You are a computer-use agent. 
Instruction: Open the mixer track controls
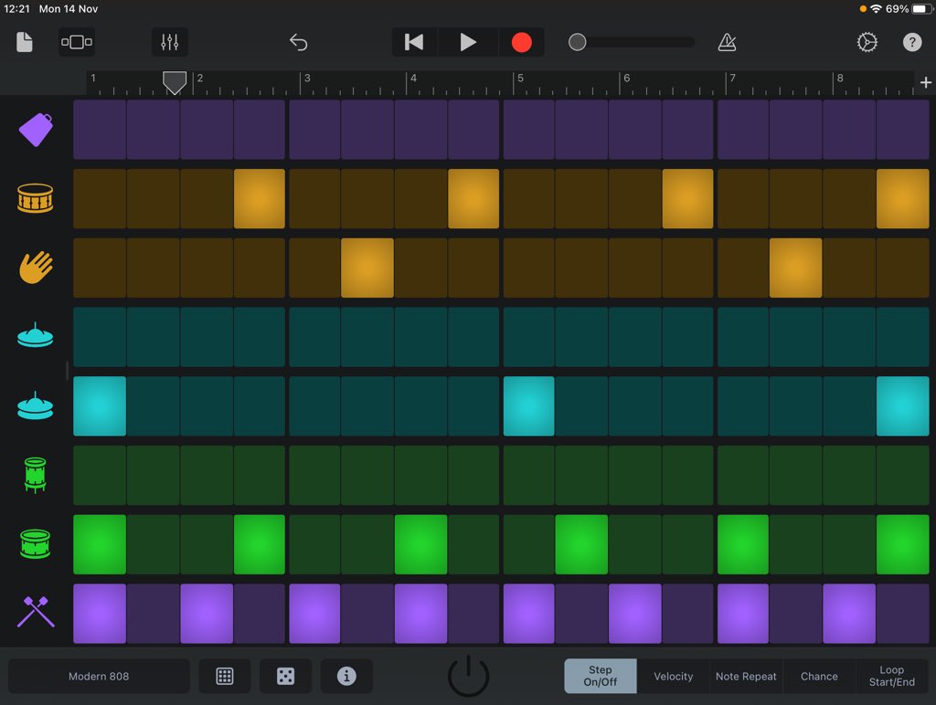pyautogui.click(x=169, y=42)
